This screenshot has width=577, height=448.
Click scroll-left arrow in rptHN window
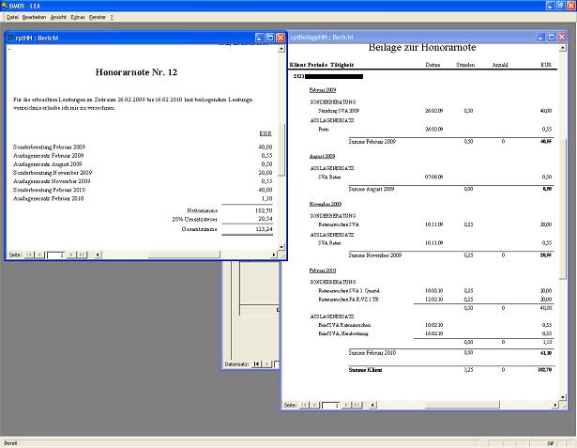click(x=98, y=255)
